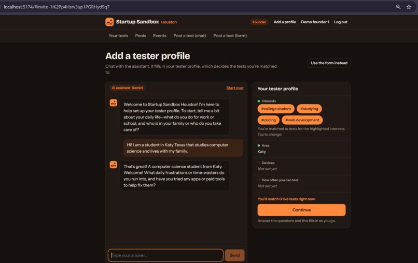This screenshot has height=263, width=418.
Task: Click "Answer the questions and this fills in" hint
Action: (297, 221)
